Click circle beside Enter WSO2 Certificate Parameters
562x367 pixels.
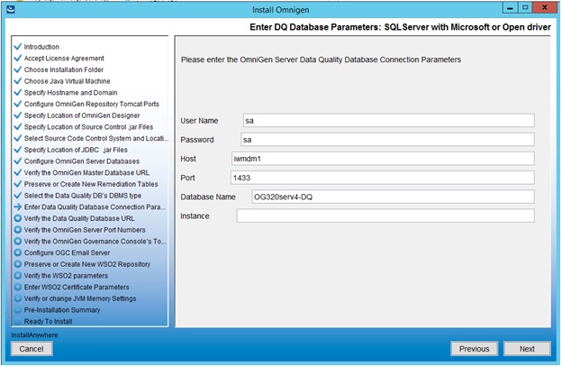point(18,287)
